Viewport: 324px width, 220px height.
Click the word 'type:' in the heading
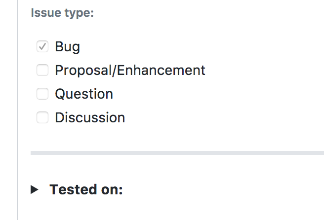click(80, 13)
